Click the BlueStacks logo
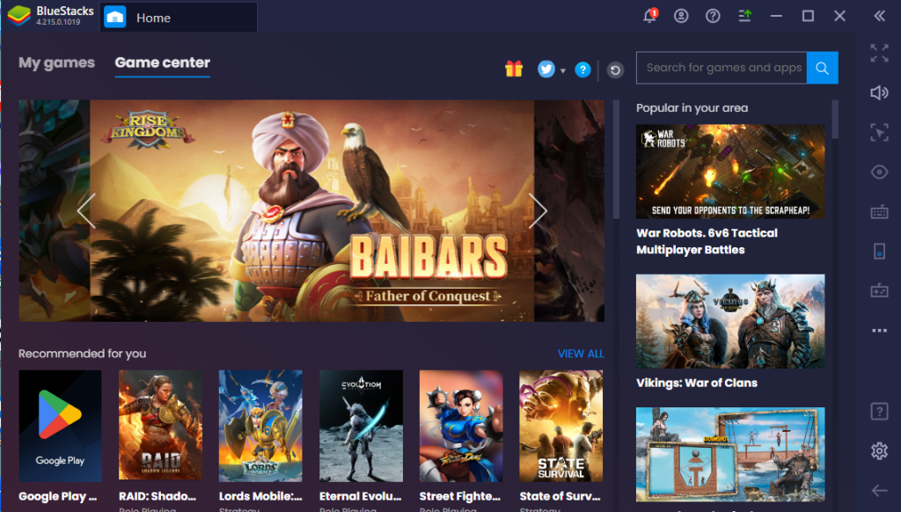This screenshot has width=901, height=512. coord(19,16)
